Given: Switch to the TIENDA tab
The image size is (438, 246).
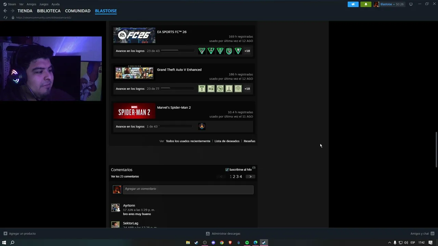Looking at the screenshot, I should pos(25,11).
